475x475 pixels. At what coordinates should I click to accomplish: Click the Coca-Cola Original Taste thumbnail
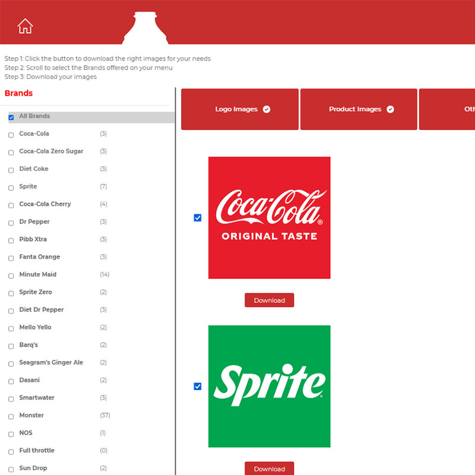click(269, 217)
